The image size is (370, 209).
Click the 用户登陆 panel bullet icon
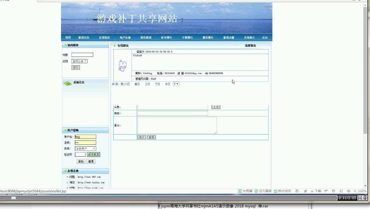pos(65,130)
